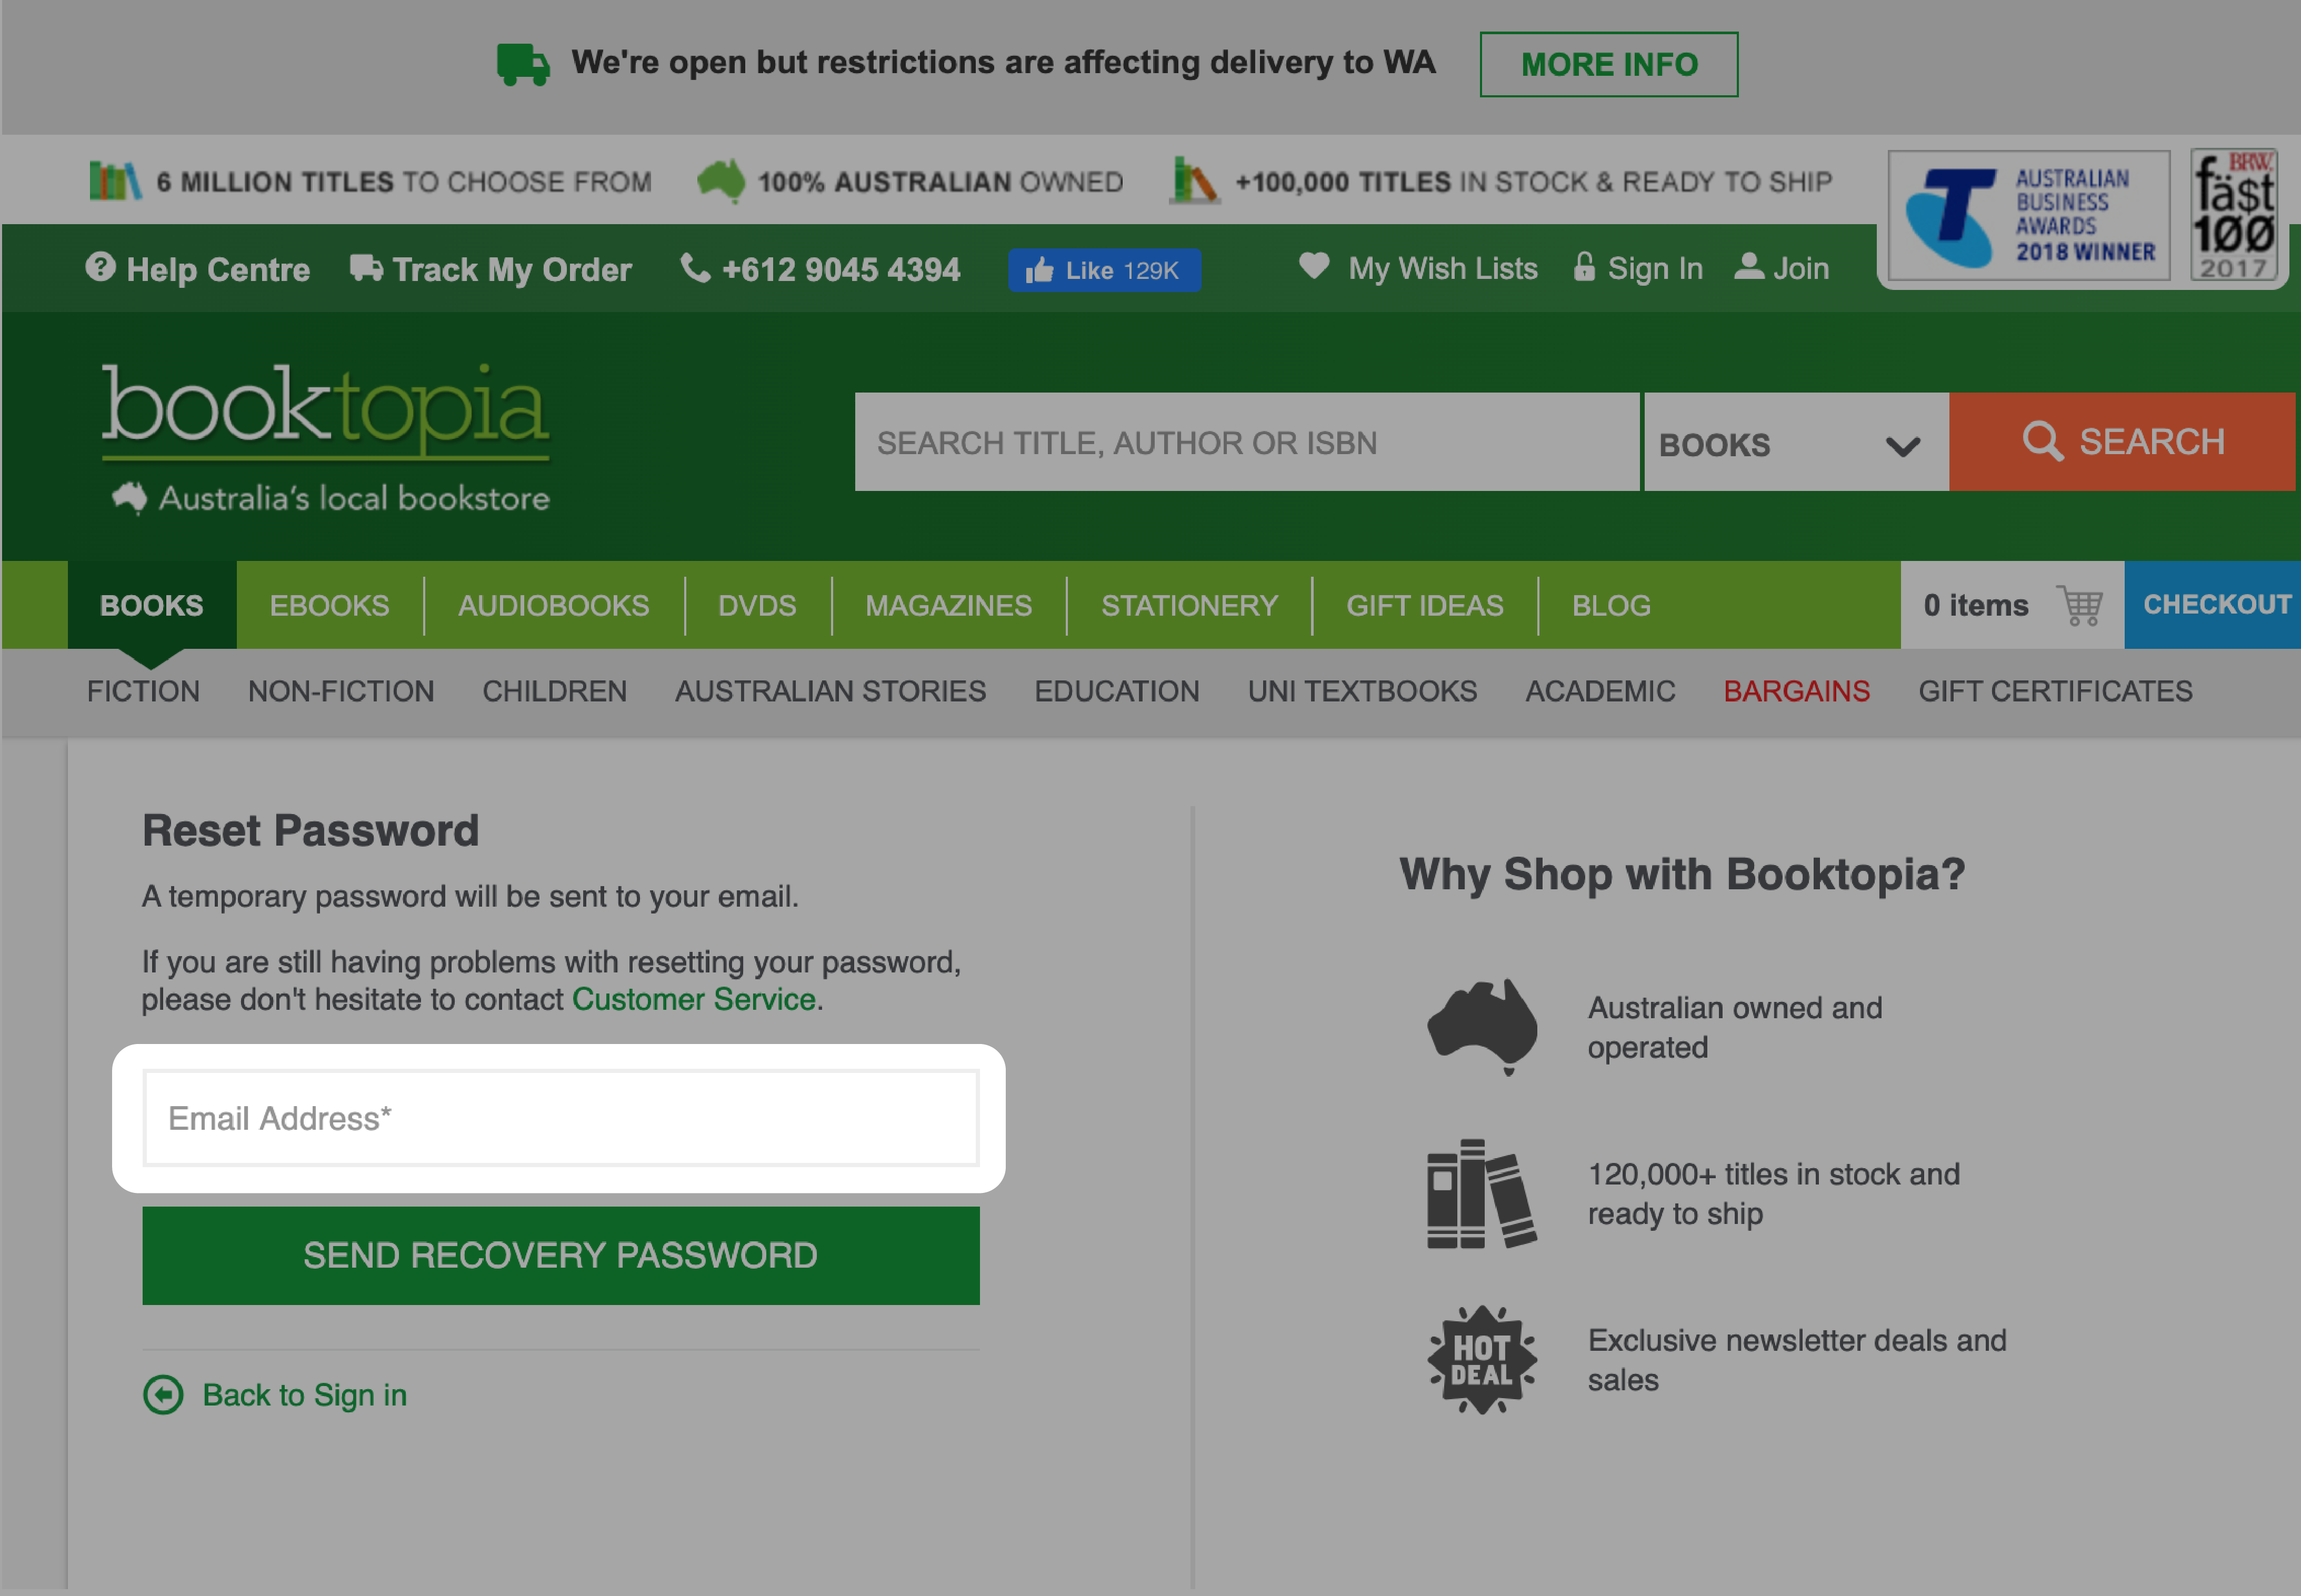Open the Help Centre link

tap(218, 269)
